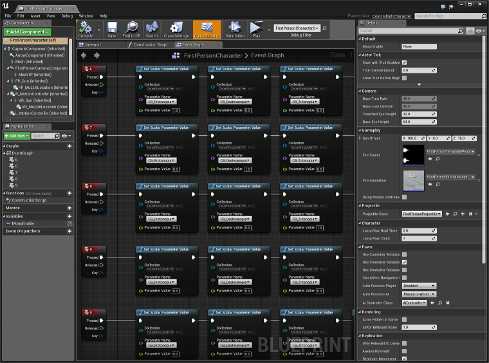Open Auto Possess AI dropdown

419,294
